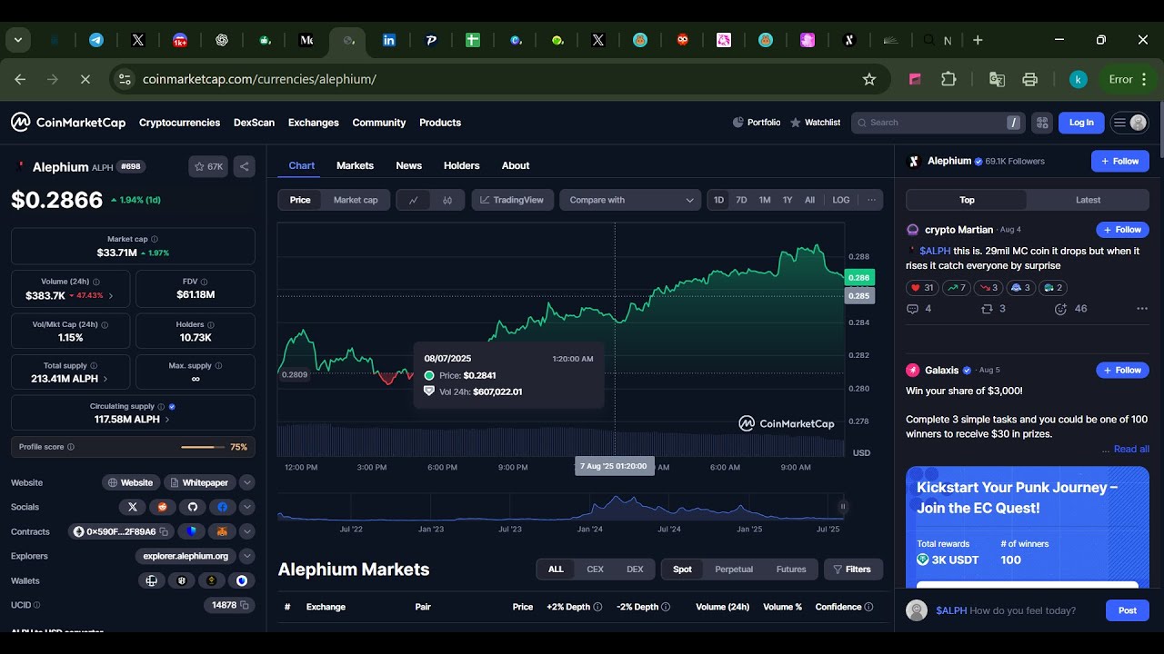1164x654 pixels.
Task: Switch chart to line style icon
Action: pyautogui.click(x=414, y=200)
